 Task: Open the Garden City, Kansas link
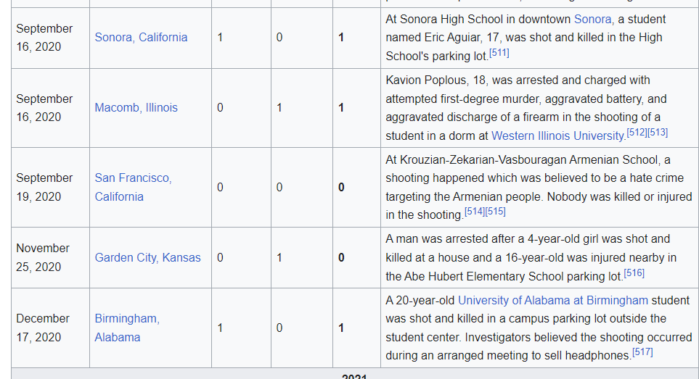147,257
